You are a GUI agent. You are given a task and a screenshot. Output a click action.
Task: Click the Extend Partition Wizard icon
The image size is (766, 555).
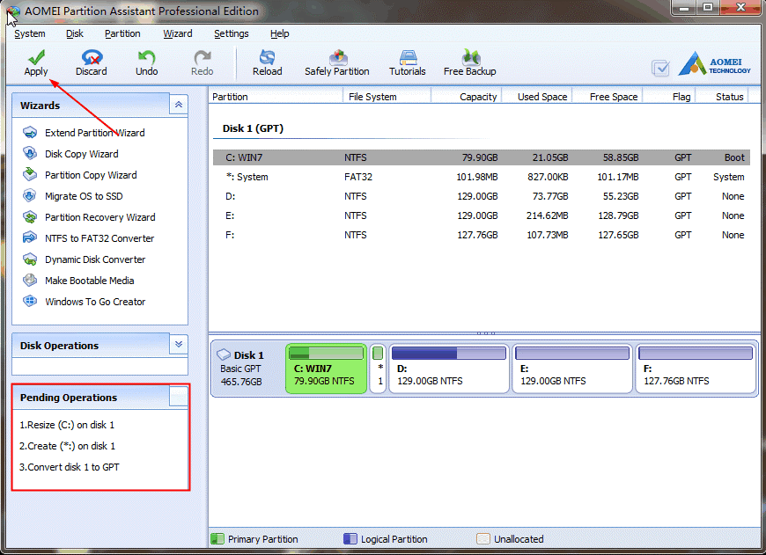click(x=30, y=132)
